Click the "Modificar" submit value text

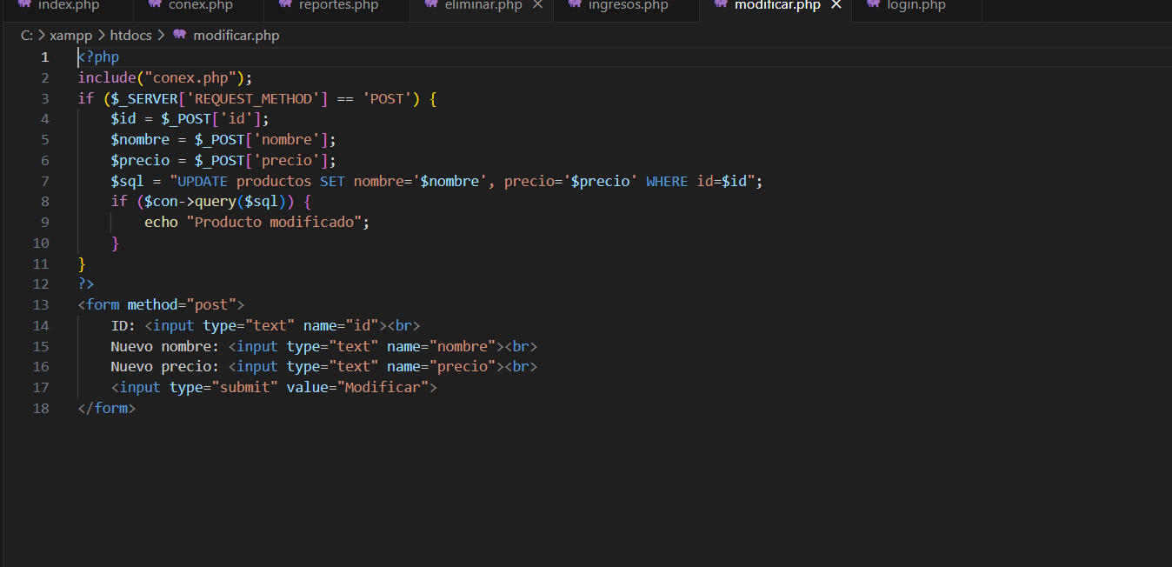pos(383,388)
